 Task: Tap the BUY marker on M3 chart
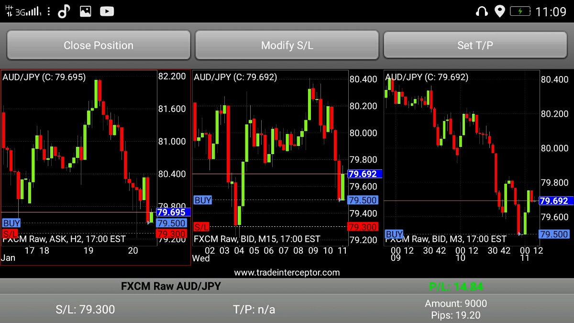pyautogui.click(x=394, y=234)
